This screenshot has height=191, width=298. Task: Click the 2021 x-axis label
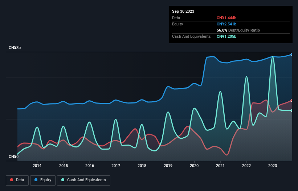coord(220,166)
